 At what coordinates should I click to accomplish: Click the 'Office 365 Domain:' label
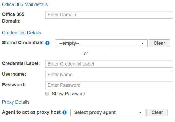[x=13, y=18]
